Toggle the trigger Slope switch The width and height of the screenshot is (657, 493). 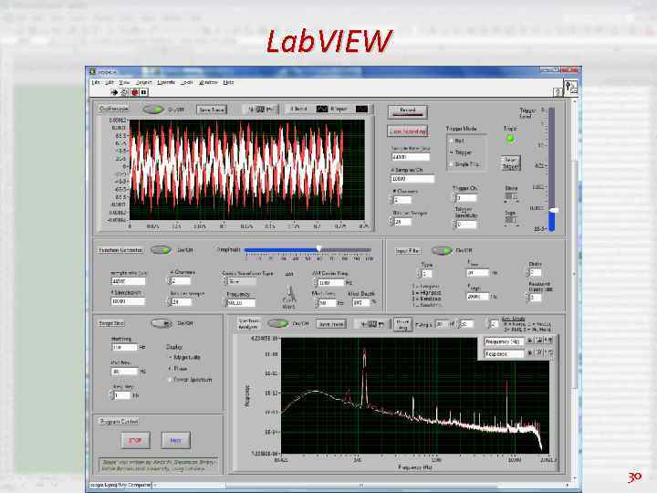pos(511,196)
